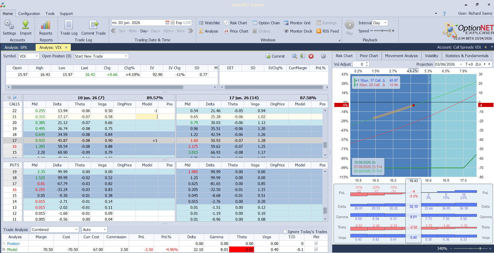
Task: Open the Analysis window from ribbon
Action: click(209, 31)
